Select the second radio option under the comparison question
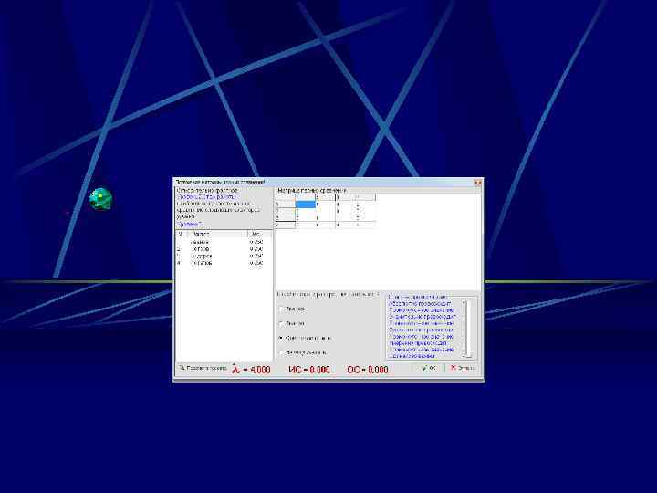 282,323
